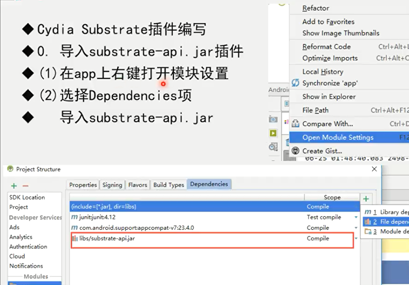Choose Compare With... menu item
The image size is (409, 285).
point(349,124)
